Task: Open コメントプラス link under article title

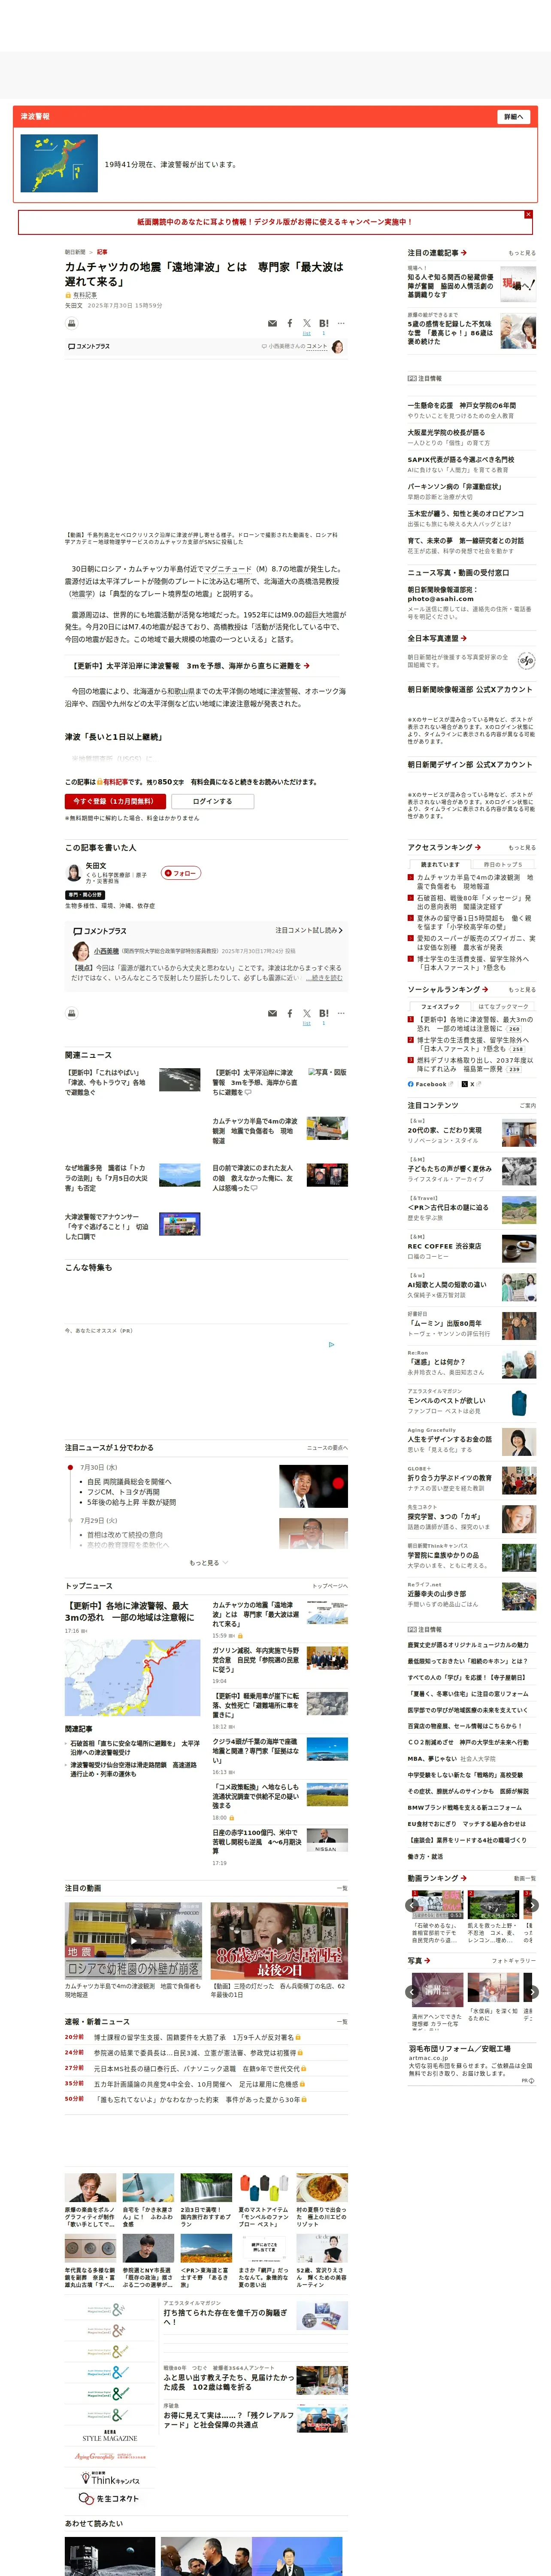Action: point(89,346)
